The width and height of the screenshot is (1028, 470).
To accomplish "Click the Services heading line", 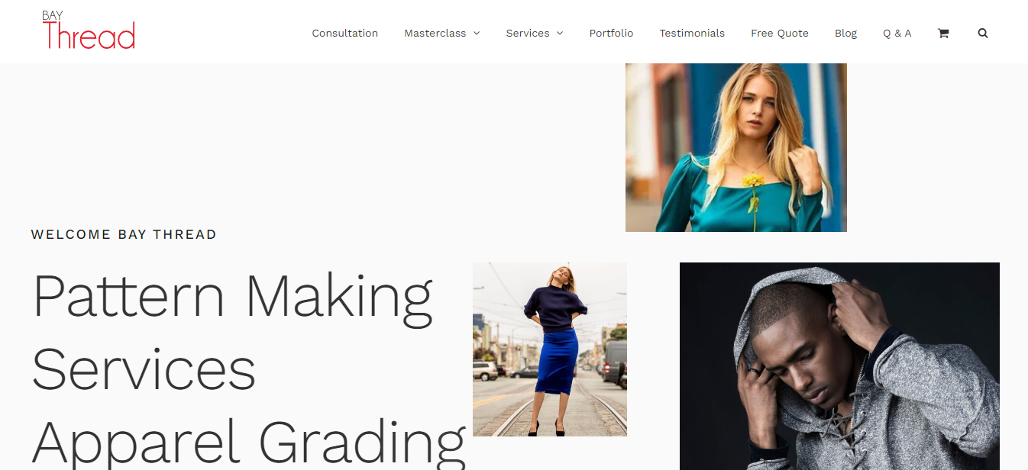I will click(144, 369).
